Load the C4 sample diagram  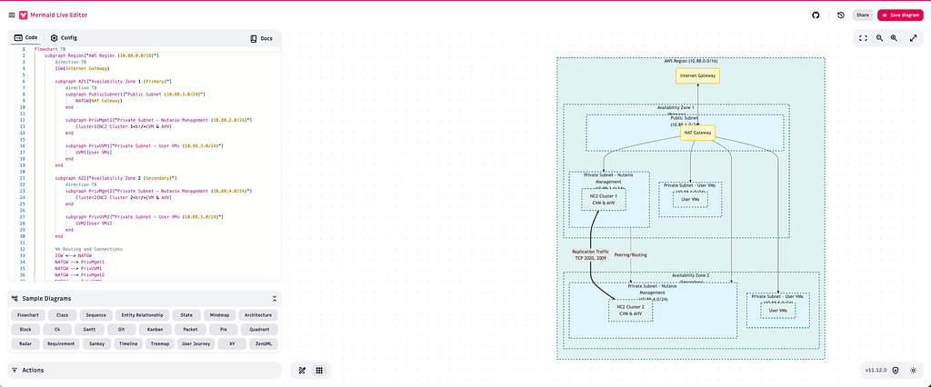[57, 330]
